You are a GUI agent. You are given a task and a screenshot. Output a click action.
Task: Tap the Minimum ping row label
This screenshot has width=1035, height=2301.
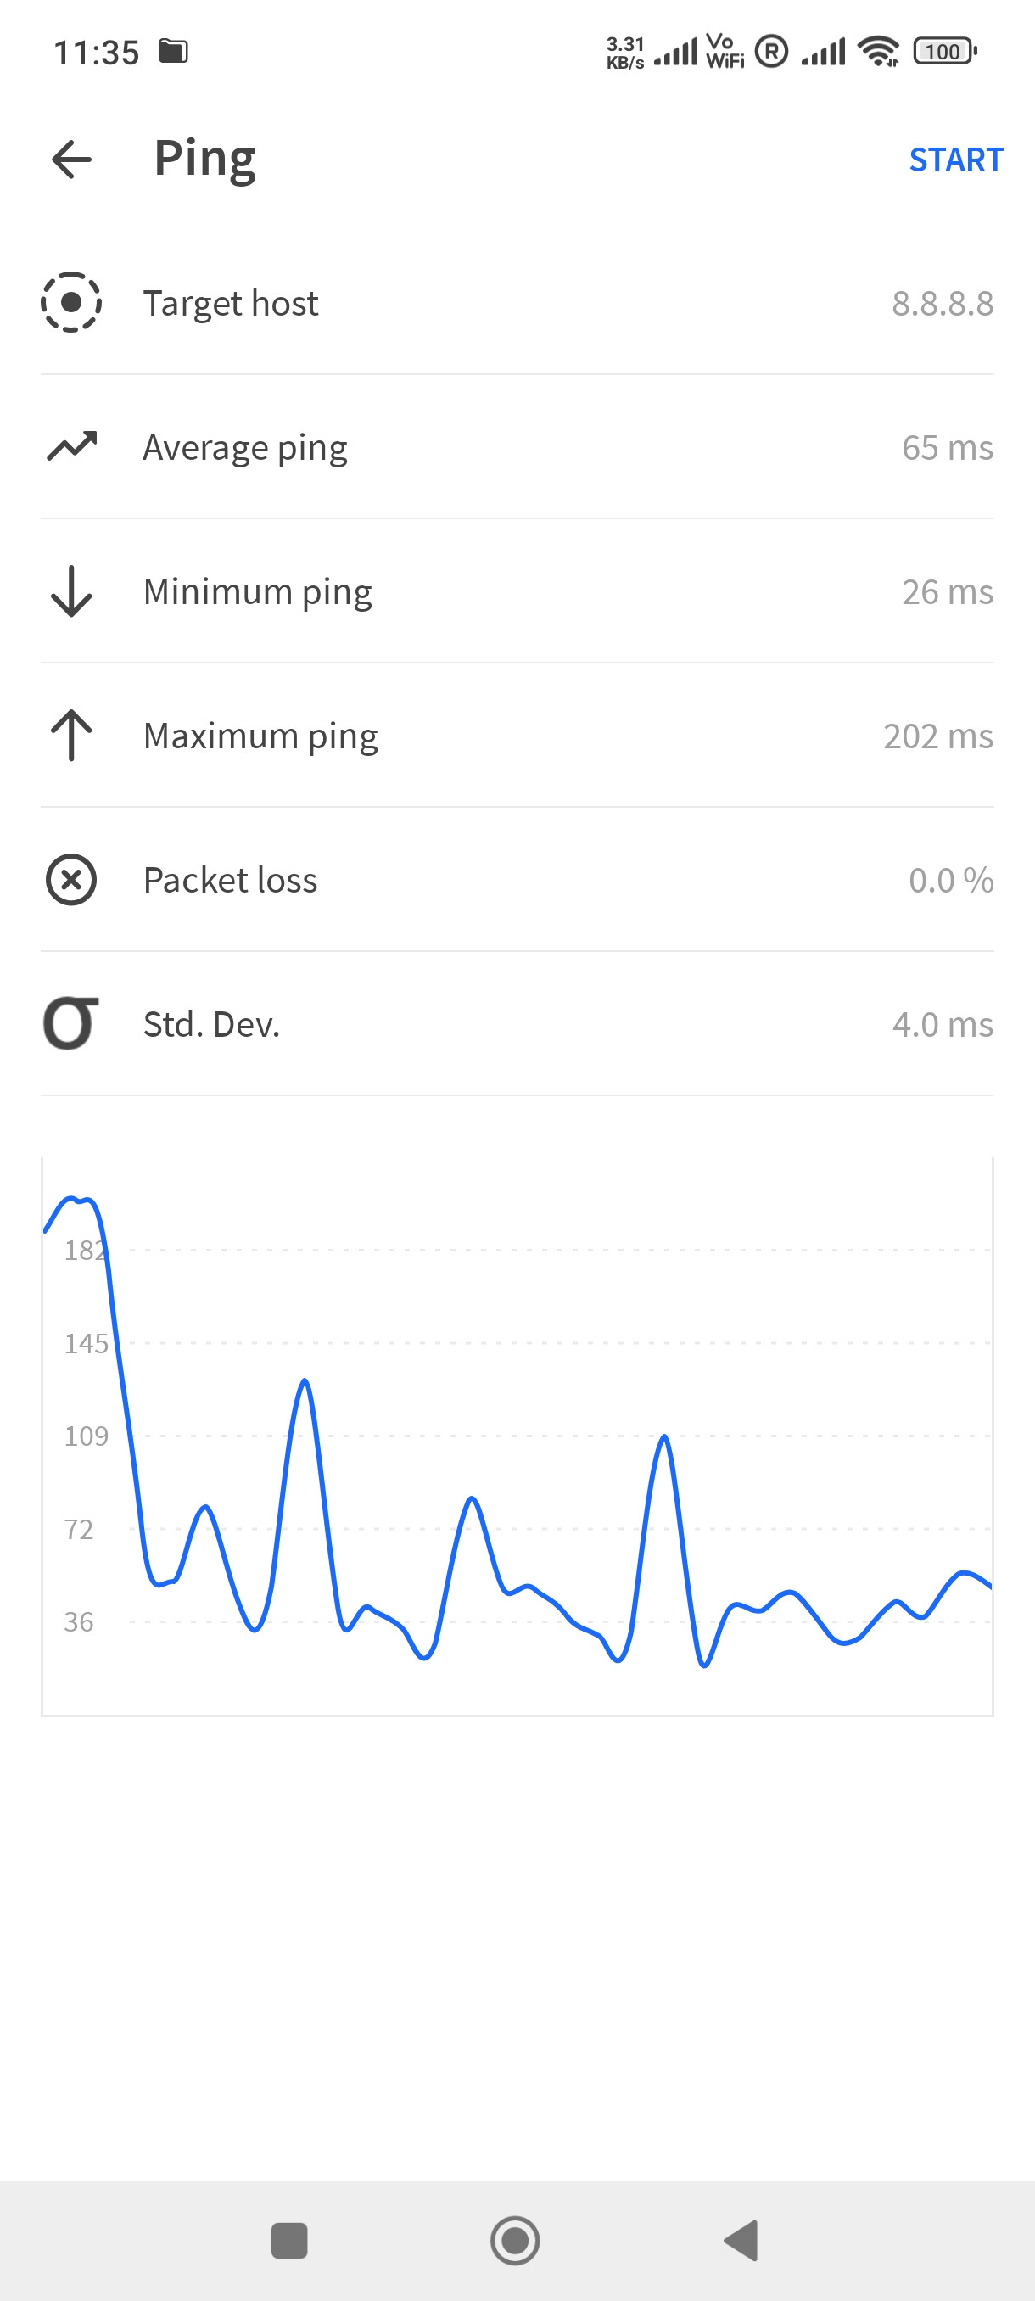(258, 592)
